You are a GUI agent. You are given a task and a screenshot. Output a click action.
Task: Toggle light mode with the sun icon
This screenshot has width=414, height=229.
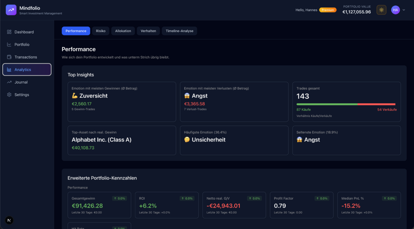[381, 10]
